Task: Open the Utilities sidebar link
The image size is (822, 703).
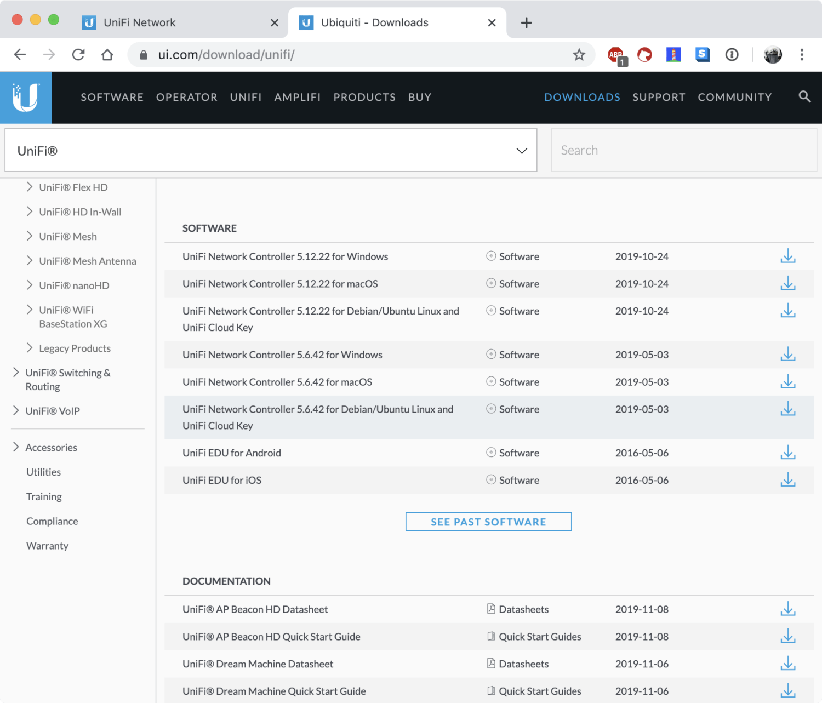Action: click(x=44, y=472)
